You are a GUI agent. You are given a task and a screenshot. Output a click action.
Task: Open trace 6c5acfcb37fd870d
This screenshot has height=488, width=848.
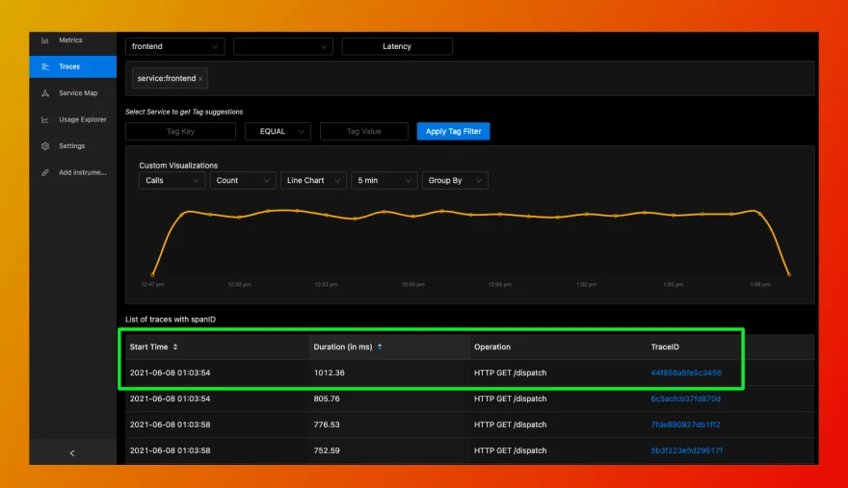click(x=685, y=398)
